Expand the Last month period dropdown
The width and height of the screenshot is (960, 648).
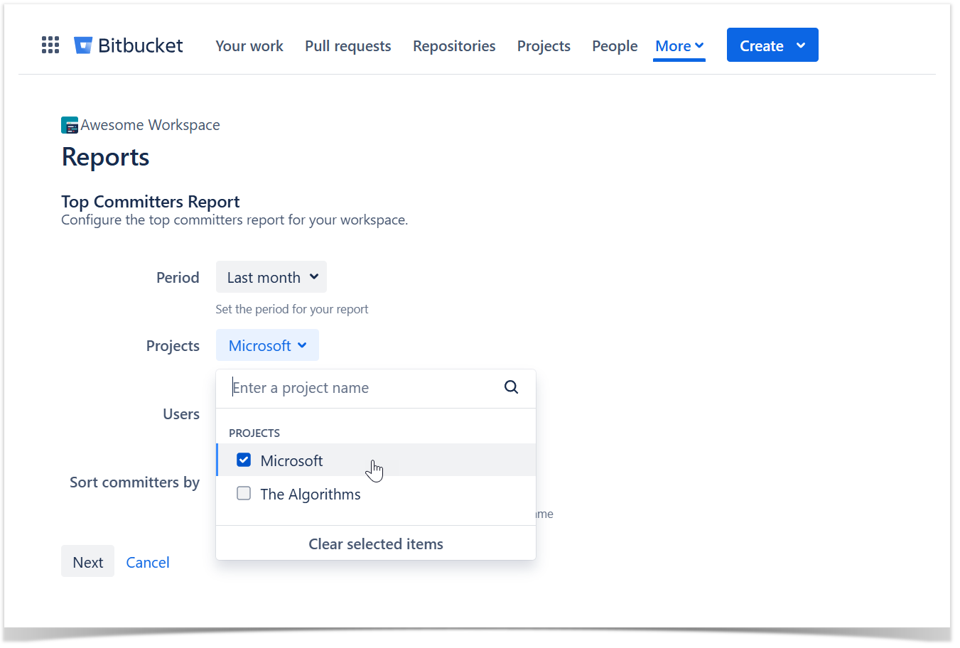tap(271, 277)
